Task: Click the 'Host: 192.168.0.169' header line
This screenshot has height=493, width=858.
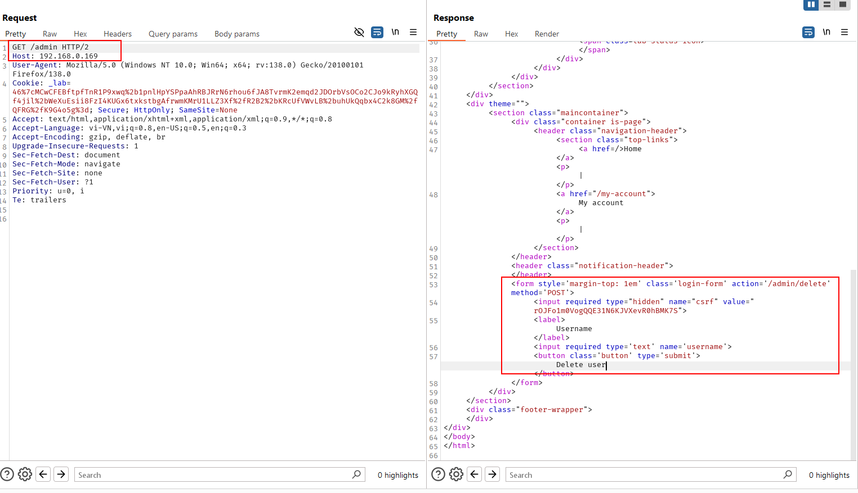Action: tap(55, 56)
